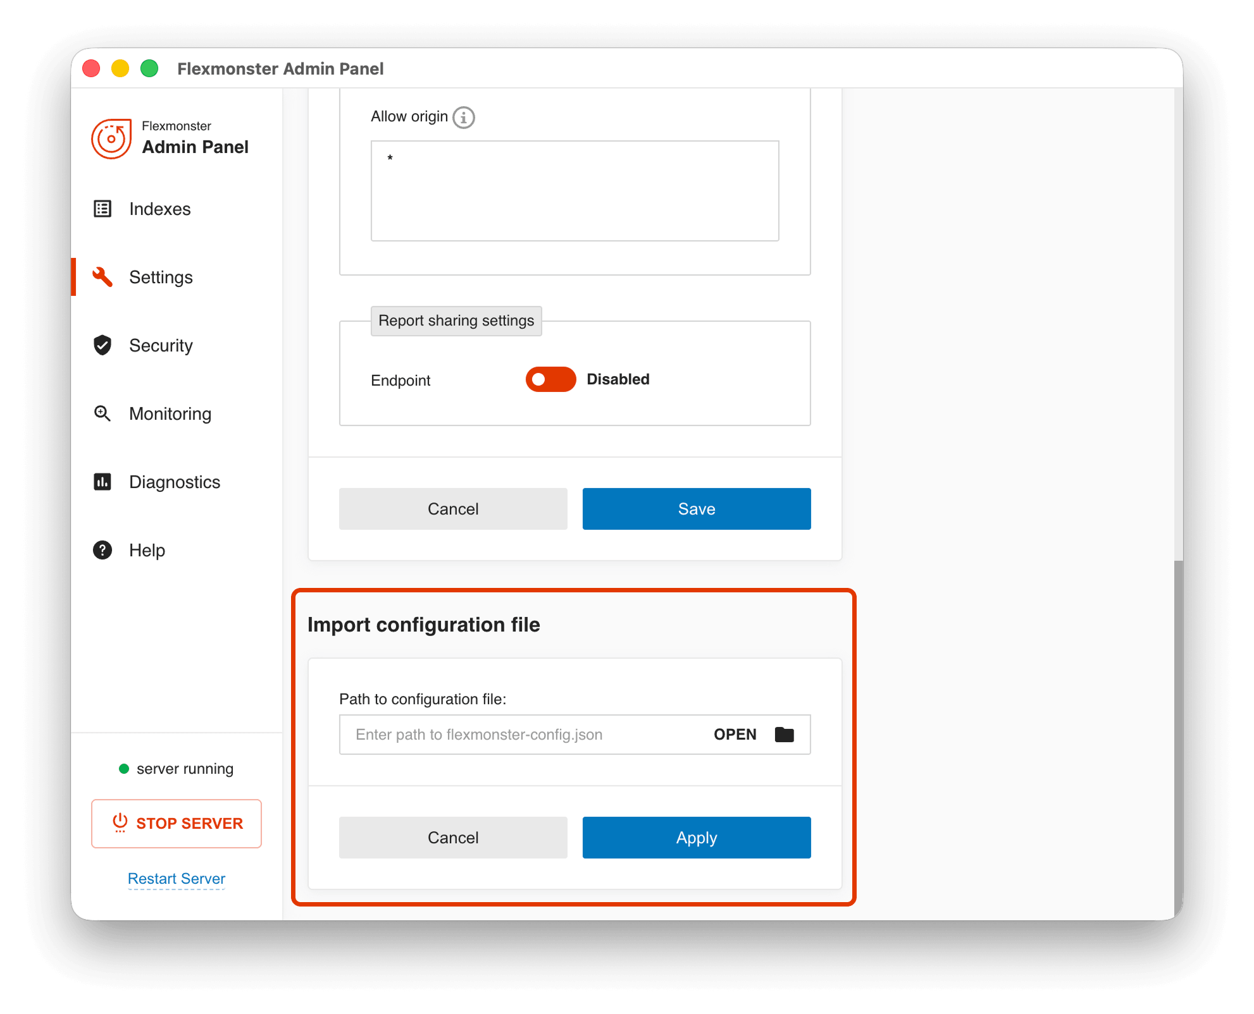Click the green server running indicator

click(124, 769)
